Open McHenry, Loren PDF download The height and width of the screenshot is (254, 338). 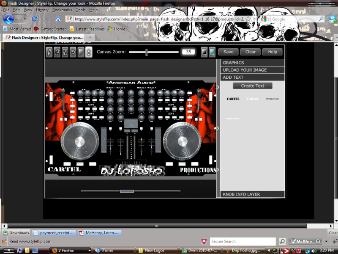coord(100,233)
